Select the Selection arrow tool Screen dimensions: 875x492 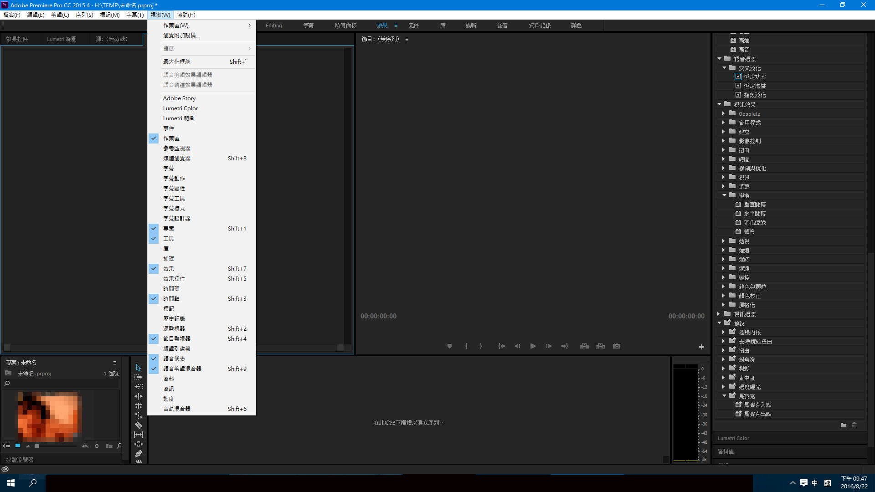(x=139, y=368)
